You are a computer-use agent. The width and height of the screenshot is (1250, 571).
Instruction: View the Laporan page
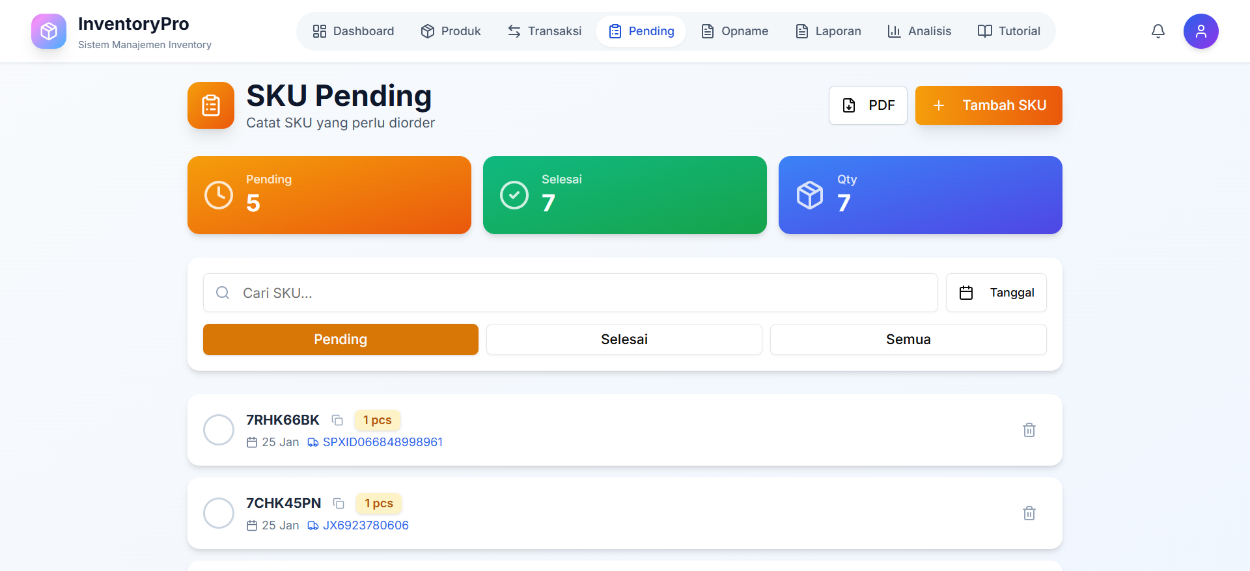[829, 31]
